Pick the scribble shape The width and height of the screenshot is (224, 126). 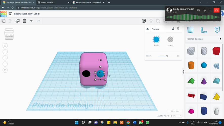[x=216, y=66]
